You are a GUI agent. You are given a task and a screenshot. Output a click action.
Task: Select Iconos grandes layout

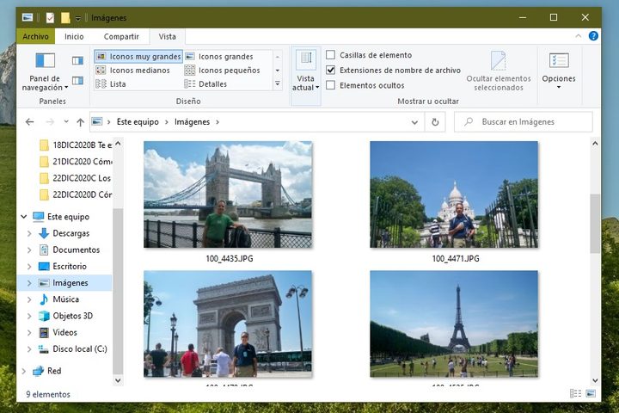219,57
